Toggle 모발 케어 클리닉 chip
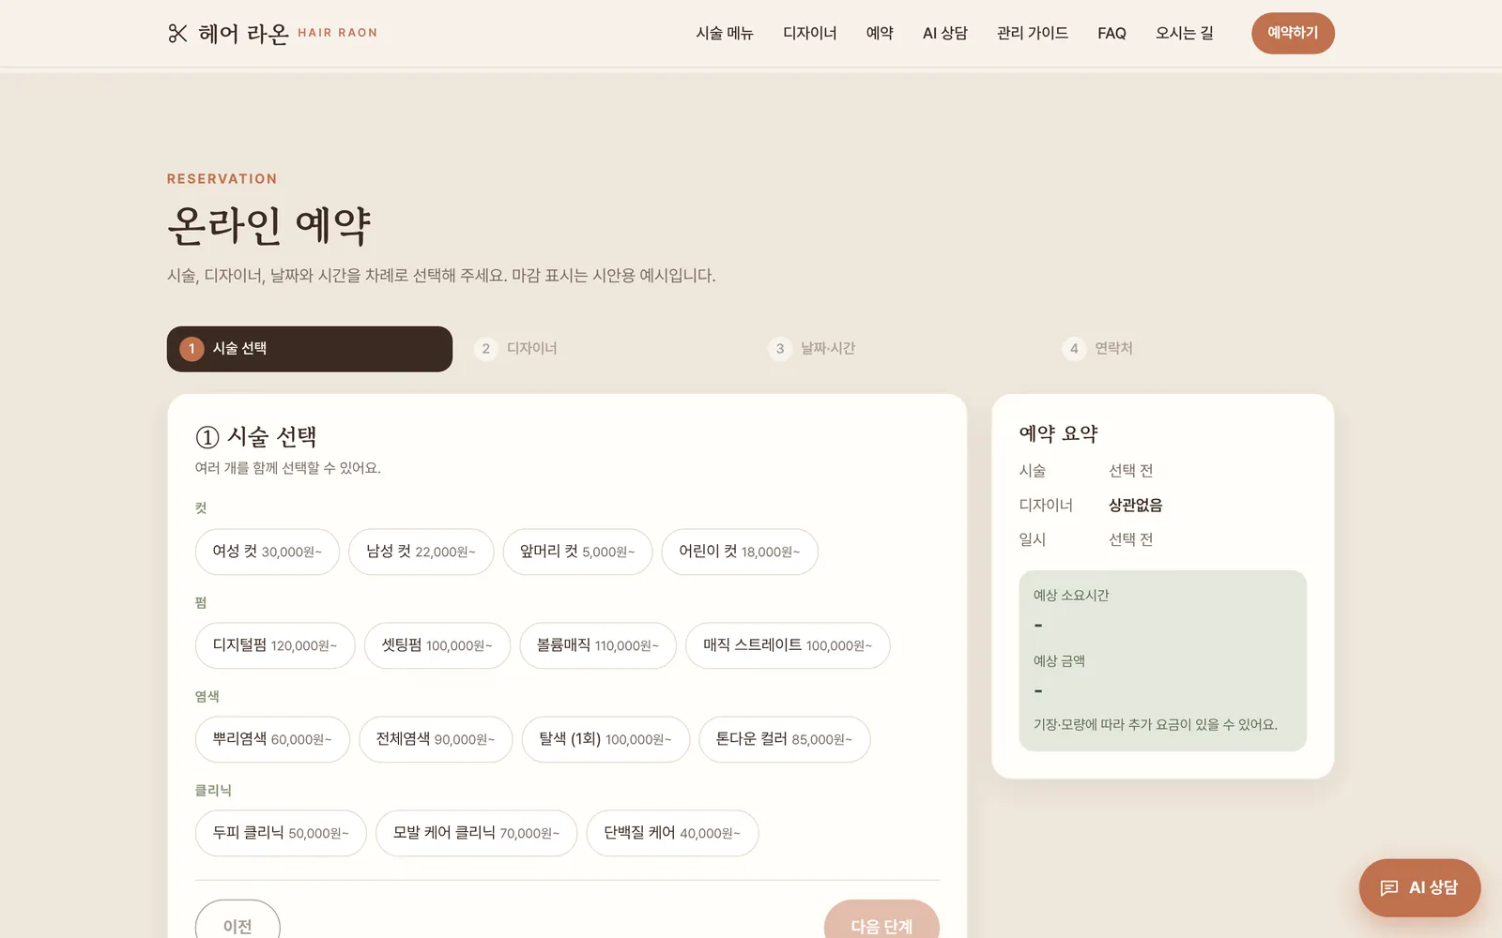The width and height of the screenshot is (1502, 938). 477,833
